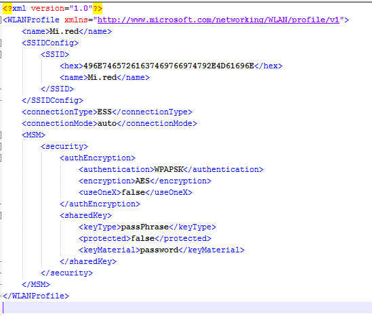Image resolution: width=372 pixels, height=316 pixels.
Task: Collapse the SSIDConfig fold marker
Action: coord(1,43)
